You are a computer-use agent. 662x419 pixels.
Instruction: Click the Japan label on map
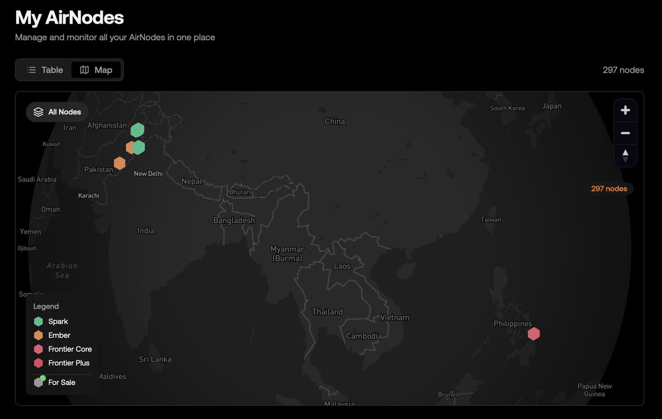click(x=552, y=106)
